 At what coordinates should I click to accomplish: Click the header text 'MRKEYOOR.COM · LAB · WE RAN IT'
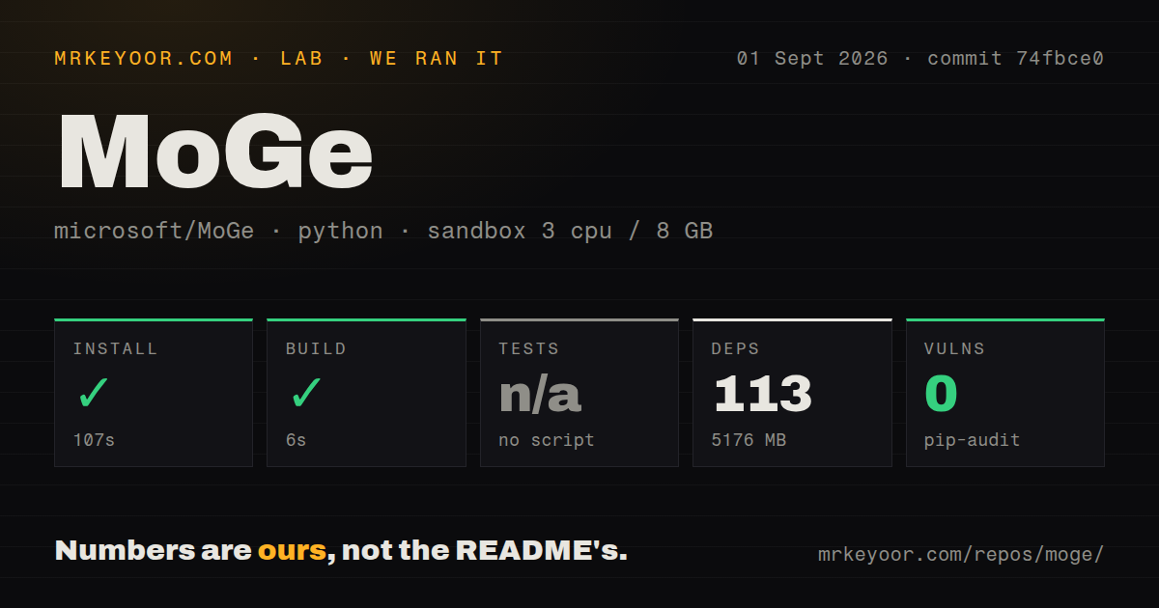coord(279,59)
